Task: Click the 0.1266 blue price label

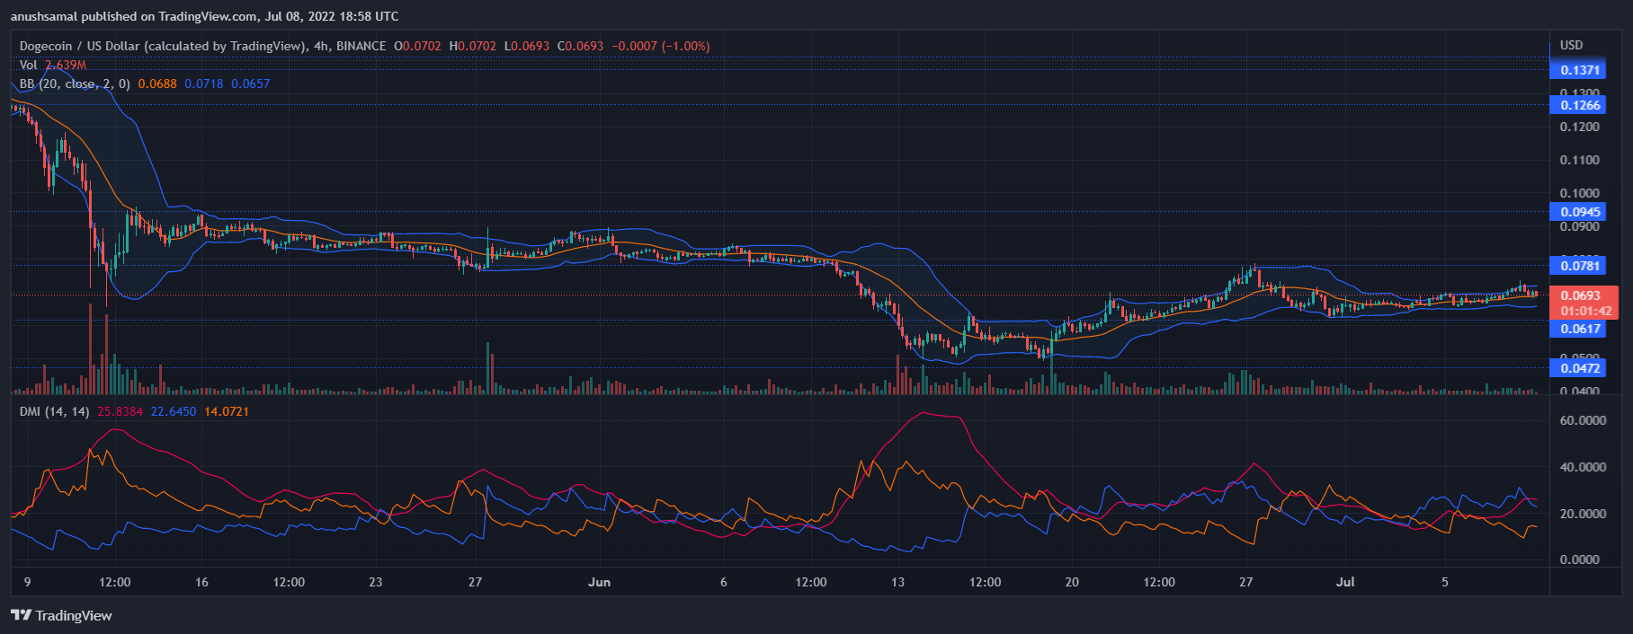Action: (1579, 105)
